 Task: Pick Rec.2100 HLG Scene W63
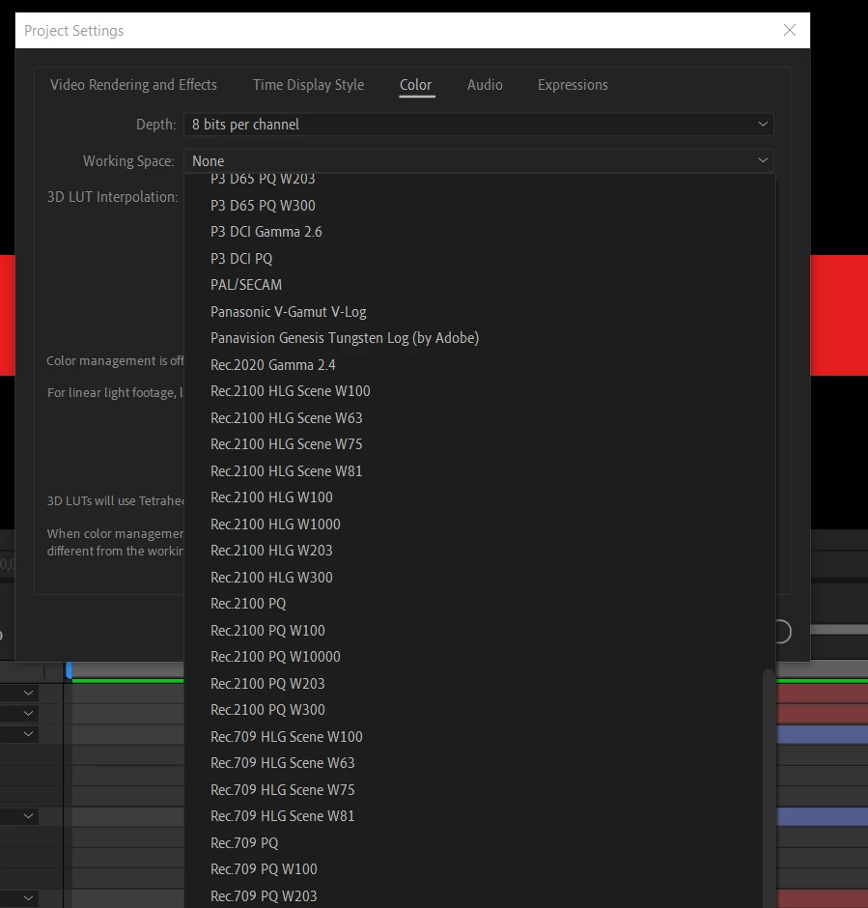[x=480, y=418]
